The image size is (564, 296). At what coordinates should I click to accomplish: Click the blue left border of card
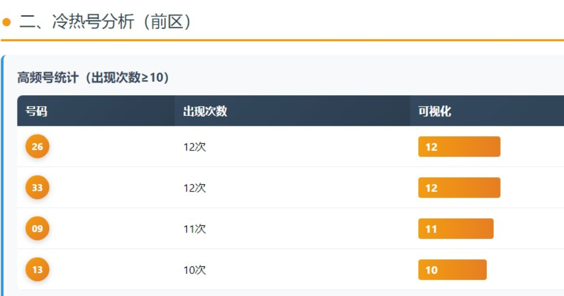pyautogui.click(x=2, y=176)
